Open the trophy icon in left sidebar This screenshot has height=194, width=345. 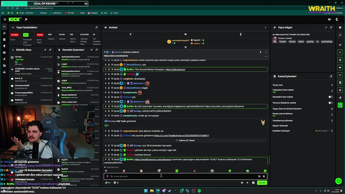pyautogui.click(x=4, y=46)
